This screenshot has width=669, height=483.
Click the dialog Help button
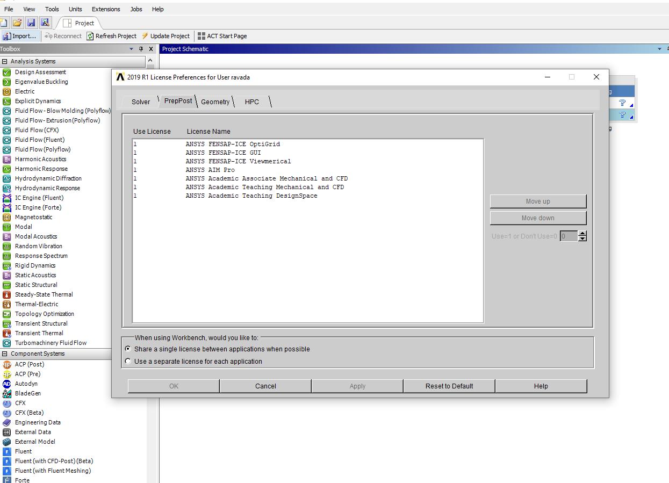pos(541,386)
